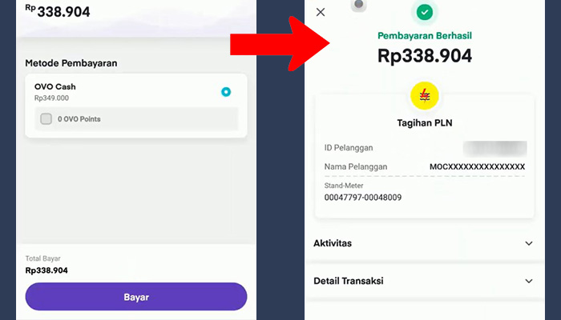Open the Detail Transaksi section label
This screenshot has height=320, width=561.
coord(348,281)
